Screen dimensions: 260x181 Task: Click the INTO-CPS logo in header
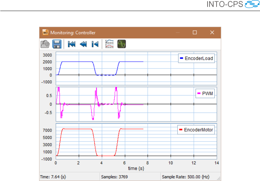[x=233, y=4]
